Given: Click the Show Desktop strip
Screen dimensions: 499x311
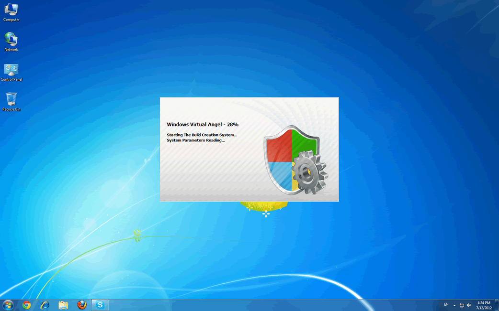Looking at the screenshot, I should pos(497,305).
